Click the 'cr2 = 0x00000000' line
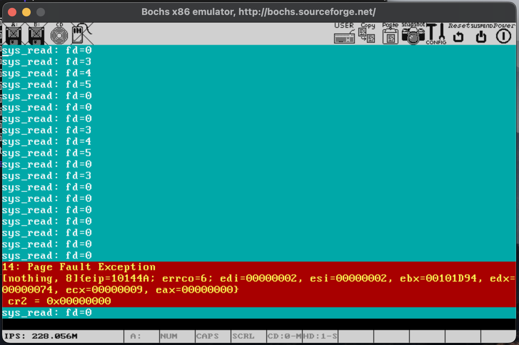The width and height of the screenshot is (519, 345). [60, 301]
